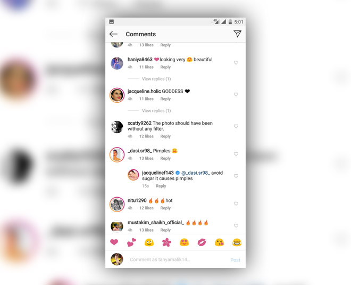351x285 pixels.
Task: Post the comment with the Post button
Action: pos(235,260)
